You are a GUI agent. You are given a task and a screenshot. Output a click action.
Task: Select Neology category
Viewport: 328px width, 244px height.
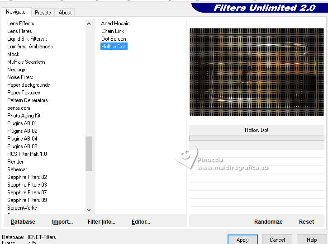16,70
